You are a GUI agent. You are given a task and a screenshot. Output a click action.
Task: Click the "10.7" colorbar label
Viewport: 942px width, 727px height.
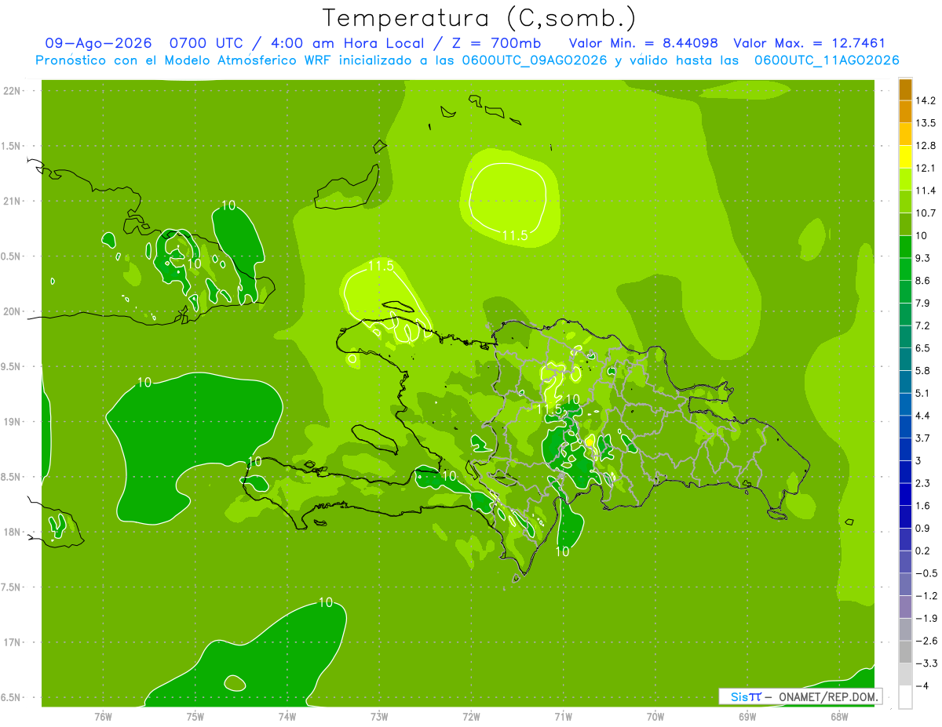926,213
